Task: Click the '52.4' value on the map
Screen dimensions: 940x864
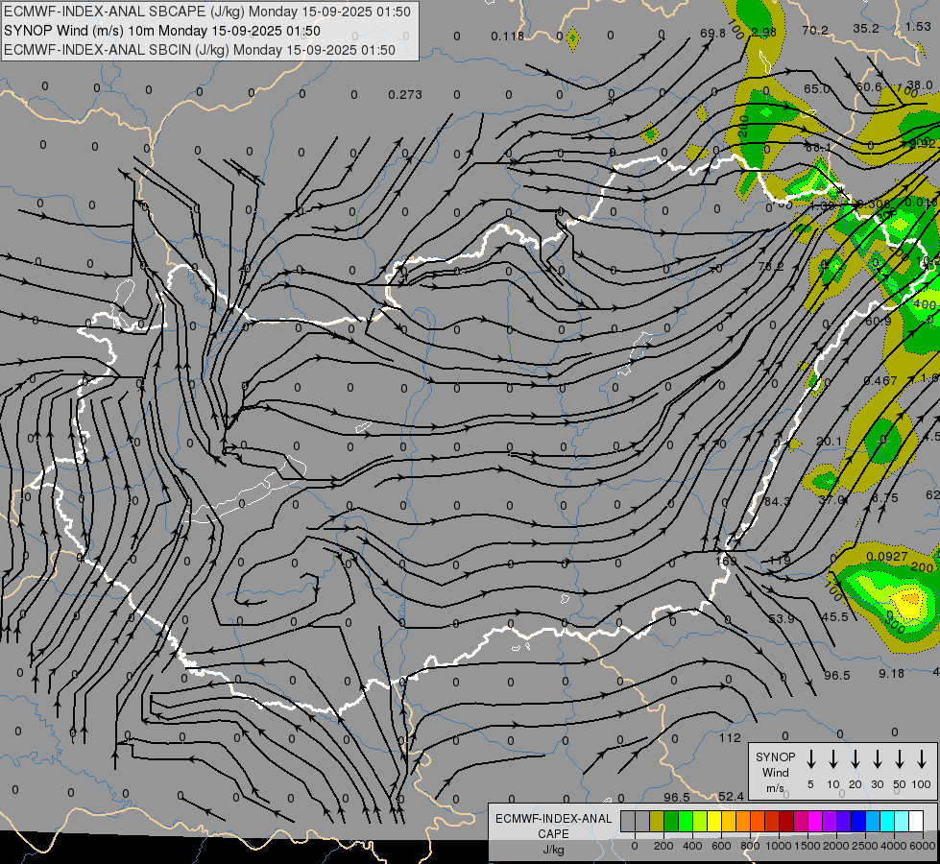Action: 731,797
